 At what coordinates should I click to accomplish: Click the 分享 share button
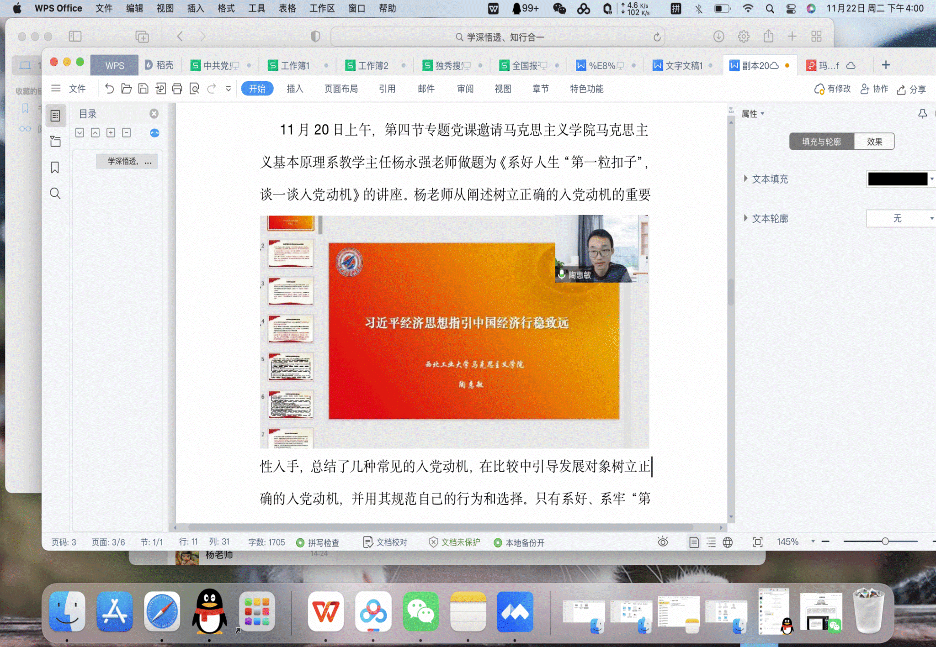point(911,89)
